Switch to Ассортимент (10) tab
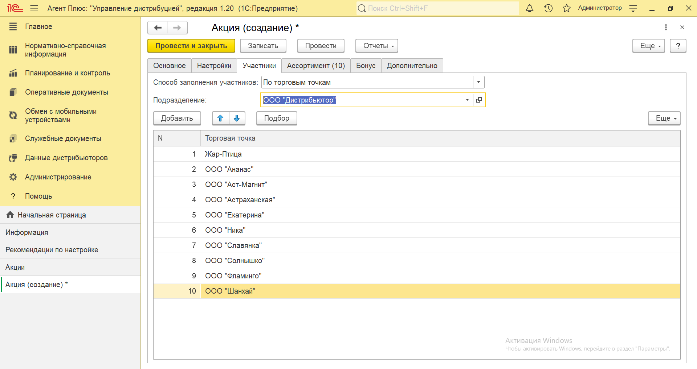The height and width of the screenshot is (369, 697). coord(316,66)
